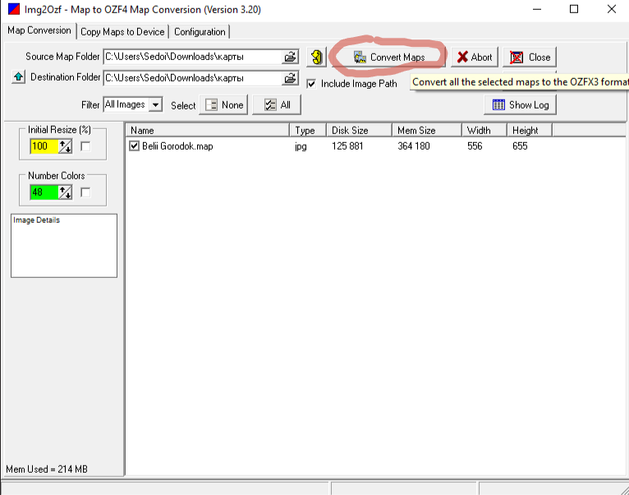This screenshot has height=495, width=629.
Task: Browse for the Destination Folder
Action: pos(291,78)
